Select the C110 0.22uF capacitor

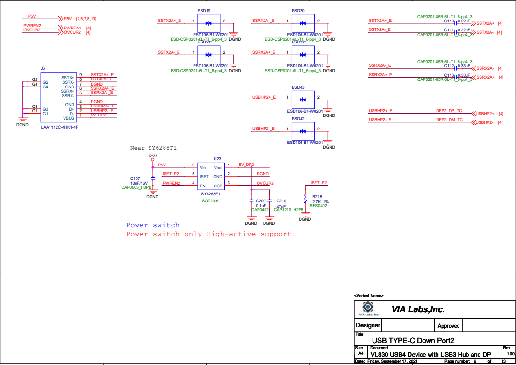(x=456, y=23)
